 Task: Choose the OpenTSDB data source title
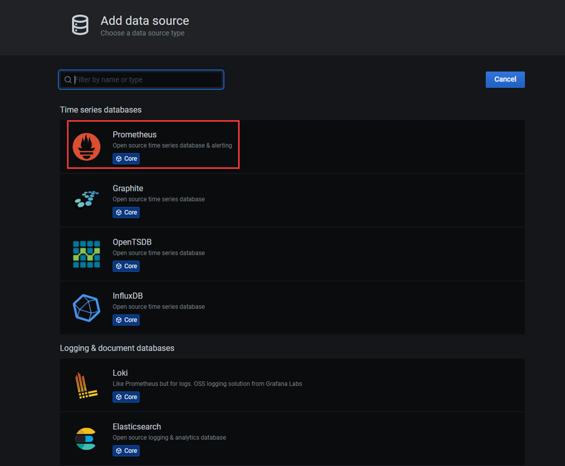(132, 242)
